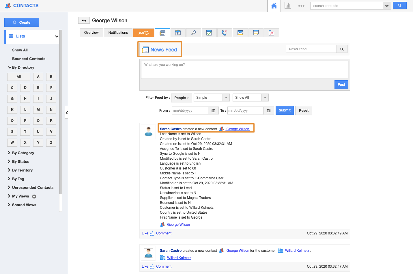This screenshot has width=413, height=274.
Task: Open the tasks checkmark tab icon
Action: click(209, 33)
